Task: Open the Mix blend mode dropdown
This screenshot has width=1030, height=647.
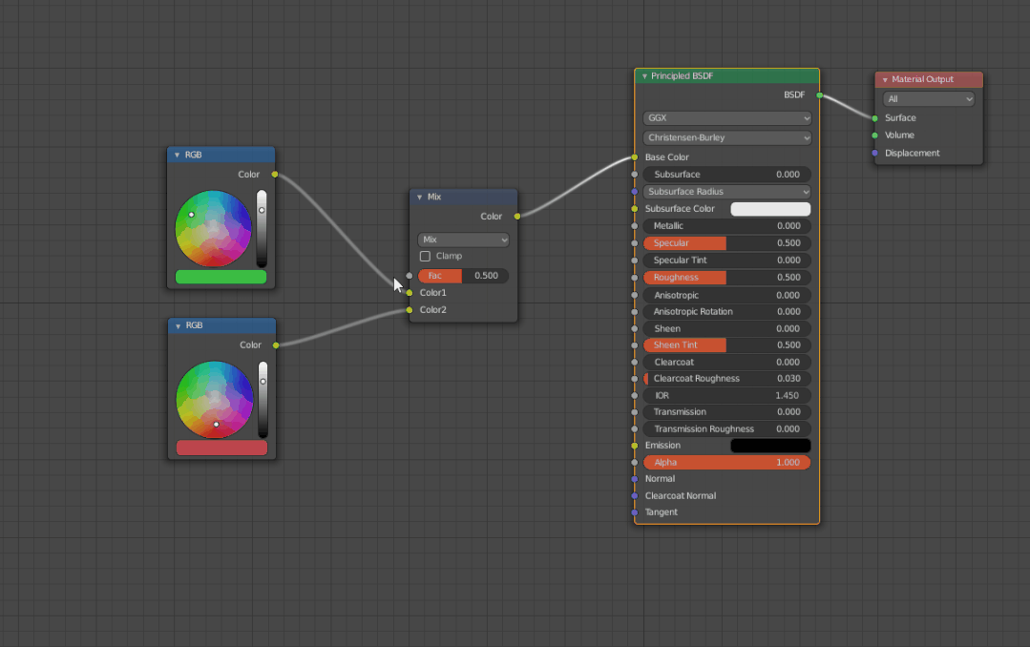Action: pyautogui.click(x=463, y=240)
